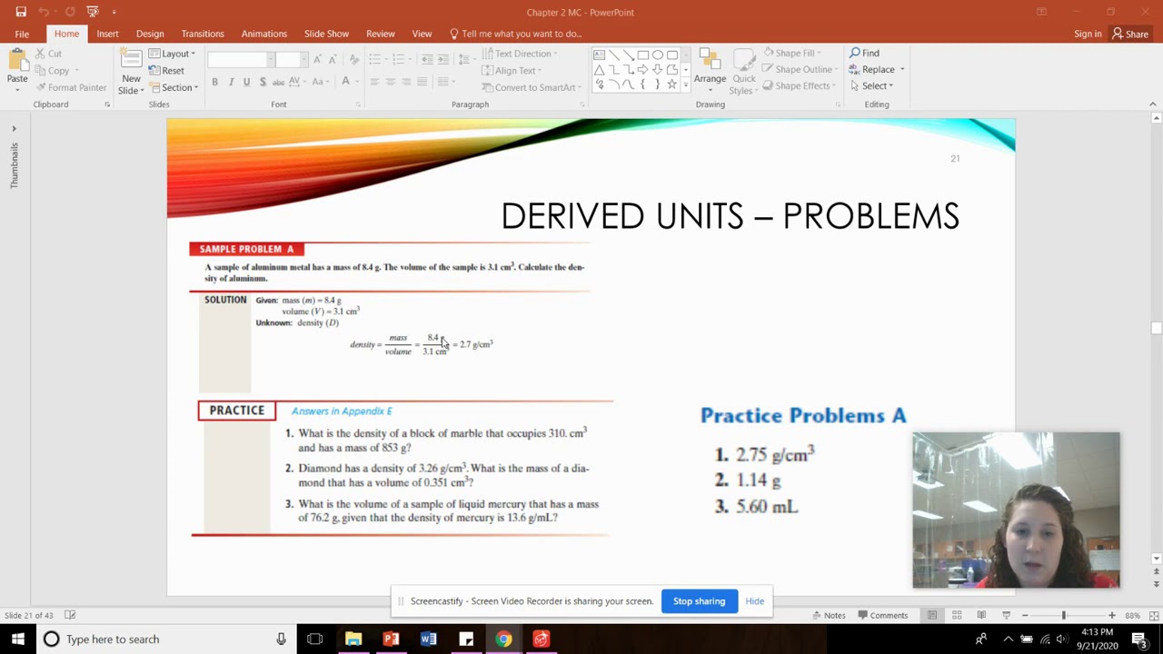Viewport: 1163px width, 654px height.
Task: Toggle text Shadow formatting
Action: point(263,82)
